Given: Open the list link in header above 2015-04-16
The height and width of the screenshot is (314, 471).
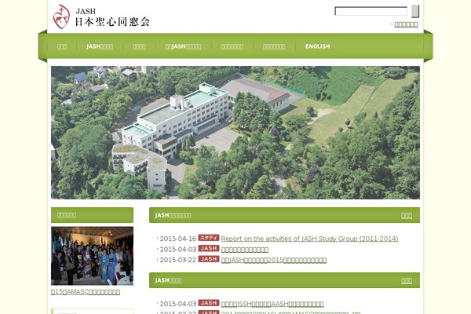Looking at the screenshot, I should pyautogui.click(x=407, y=215).
